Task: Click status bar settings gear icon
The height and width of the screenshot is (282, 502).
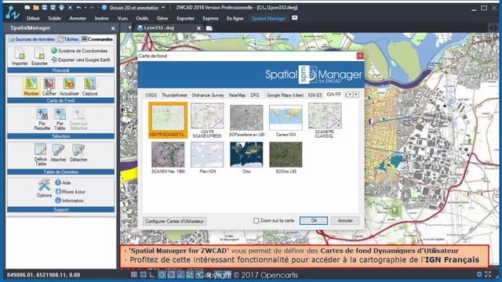Action: 479,274
